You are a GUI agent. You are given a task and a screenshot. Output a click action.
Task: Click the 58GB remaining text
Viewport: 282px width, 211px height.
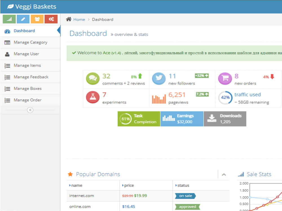[x=252, y=102]
